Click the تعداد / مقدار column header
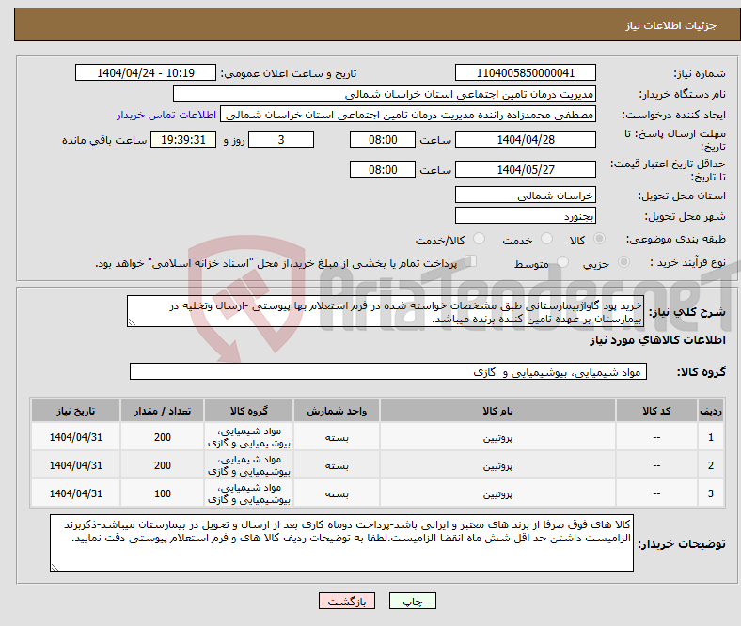 pos(162,411)
